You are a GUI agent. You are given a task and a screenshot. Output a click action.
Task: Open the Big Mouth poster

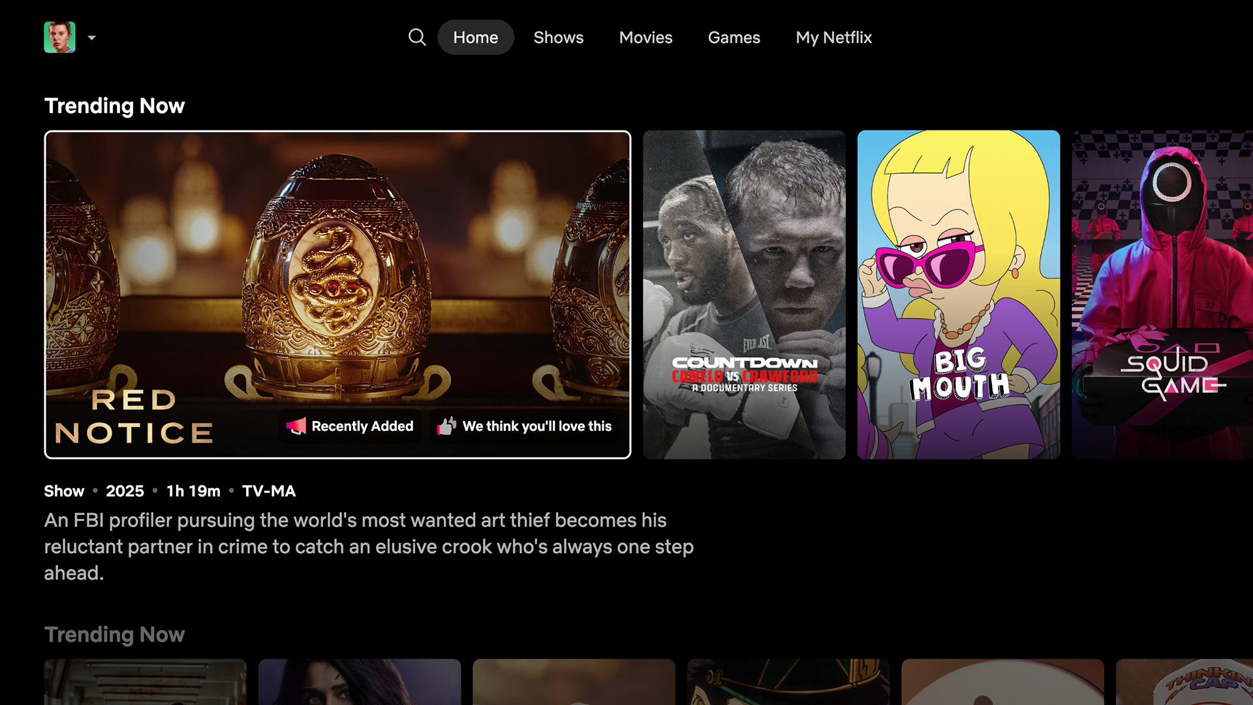click(x=958, y=294)
